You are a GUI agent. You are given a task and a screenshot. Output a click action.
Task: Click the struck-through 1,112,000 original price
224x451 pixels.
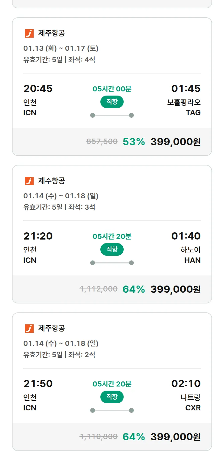click(x=99, y=289)
